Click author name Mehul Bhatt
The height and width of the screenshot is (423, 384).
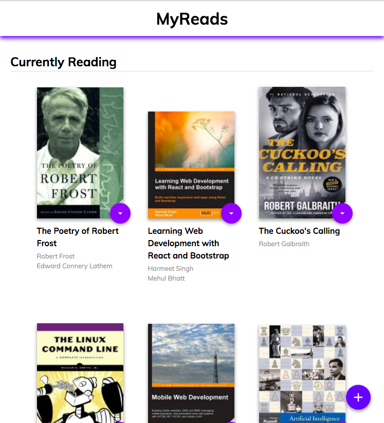(166, 279)
